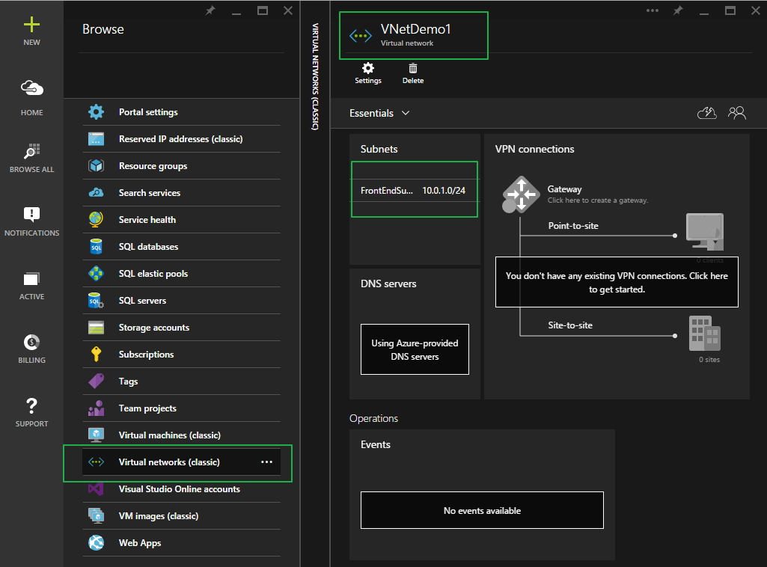Click the No events available box

click(x=482, y=510)
